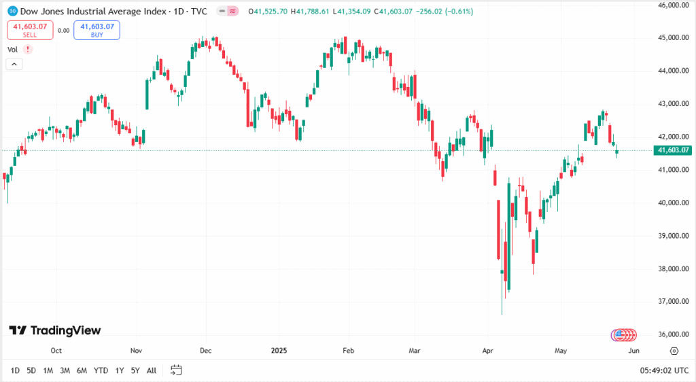This screenshot has width=696, height=382.
Task: Click the US economic events flag icon
Action: click(619, 334)
